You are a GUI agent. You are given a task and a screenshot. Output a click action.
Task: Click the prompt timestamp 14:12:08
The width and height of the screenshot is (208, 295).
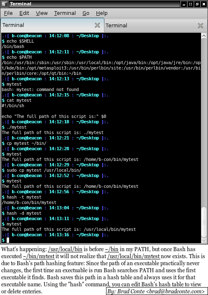pyautogui.click(x=59, y=36)
